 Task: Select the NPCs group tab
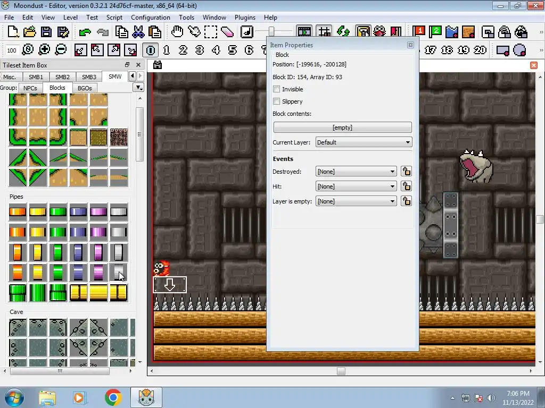pos(30,88)
